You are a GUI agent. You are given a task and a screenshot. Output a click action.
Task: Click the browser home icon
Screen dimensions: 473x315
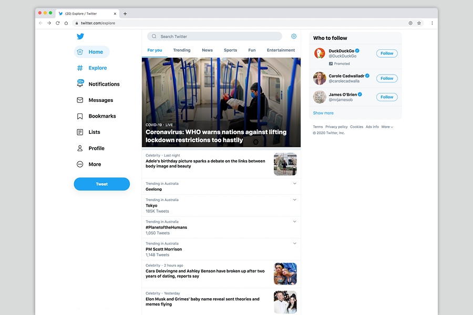[66, 23]
